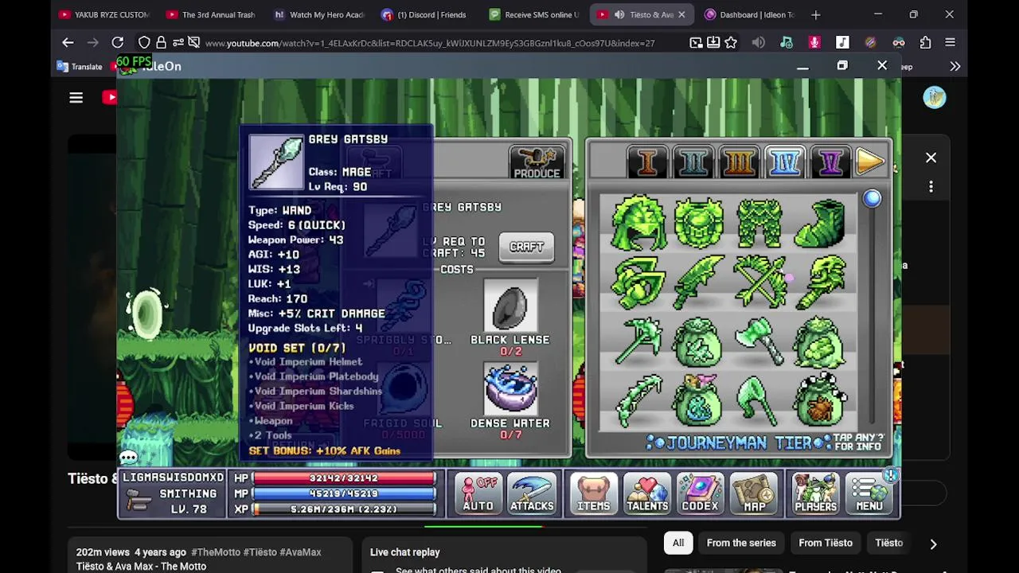Select the green crossed bow item
The image size is (1019, 573).
[759, 283]
